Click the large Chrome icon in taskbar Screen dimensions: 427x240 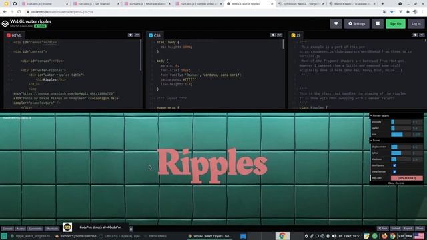coord(282,236)
